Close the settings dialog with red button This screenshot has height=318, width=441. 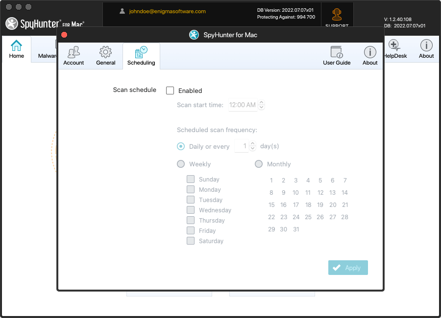[x=64, y=35]
